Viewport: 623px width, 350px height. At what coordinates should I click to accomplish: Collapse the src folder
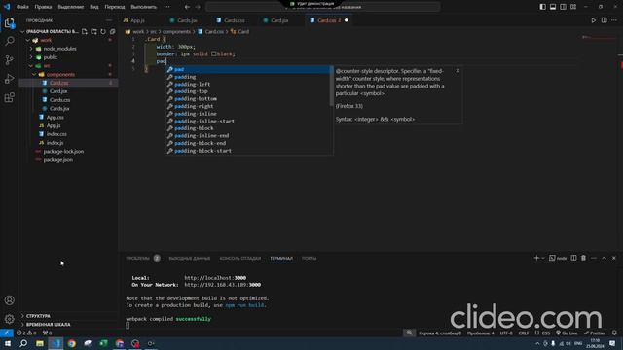click(x=31, y=66)
